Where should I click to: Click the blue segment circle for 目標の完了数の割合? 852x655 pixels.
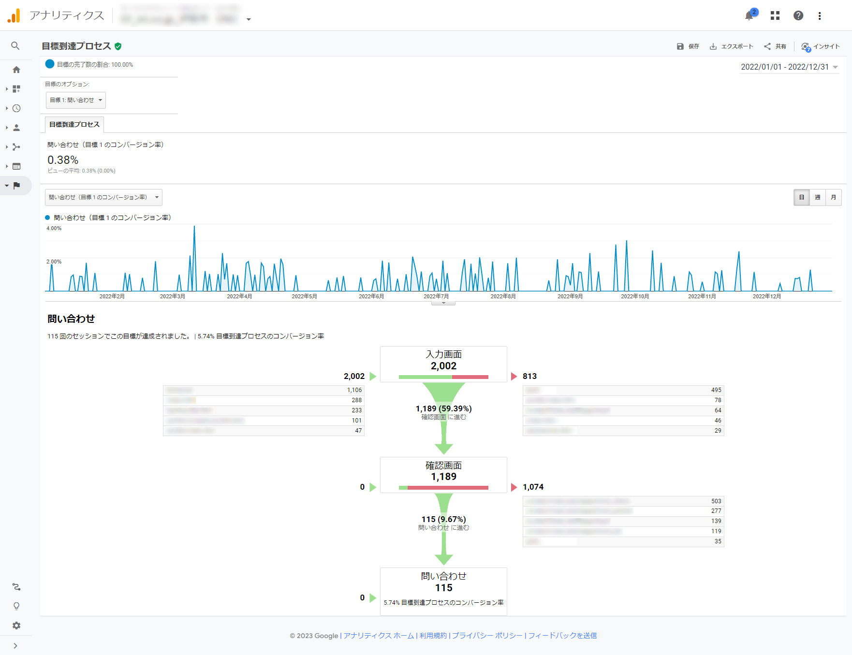click(50, 64)
